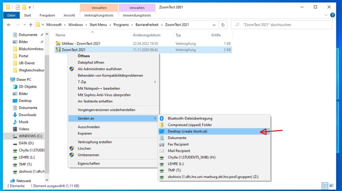Expand the ribbon with the chevron
Image resolution: width=342 pixels, height=191 pixels.
click(326, 15)
